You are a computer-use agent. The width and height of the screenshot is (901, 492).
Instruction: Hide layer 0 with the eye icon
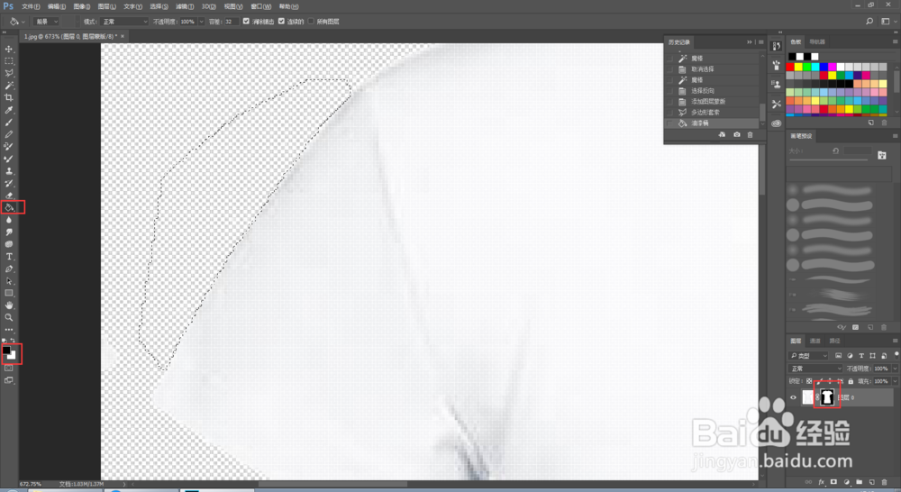794,397
